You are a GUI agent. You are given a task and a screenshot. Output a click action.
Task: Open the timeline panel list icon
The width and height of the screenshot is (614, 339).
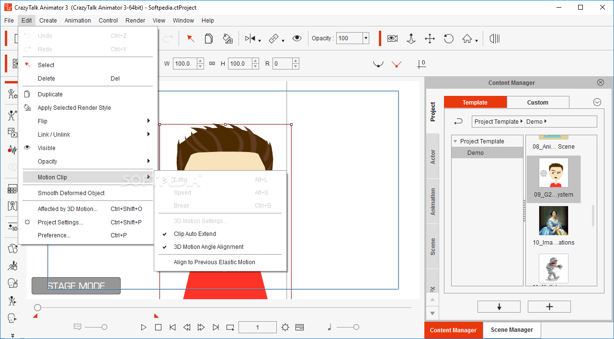[x=300, y=327]
